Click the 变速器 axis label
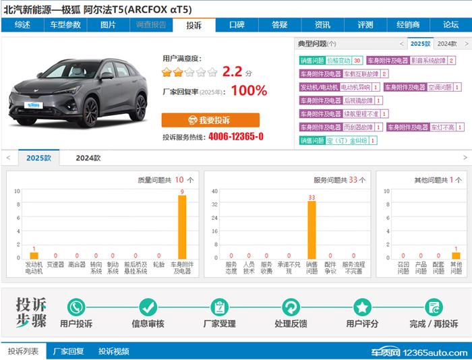This screenshot has height=360, width=472. coord(55,264)
